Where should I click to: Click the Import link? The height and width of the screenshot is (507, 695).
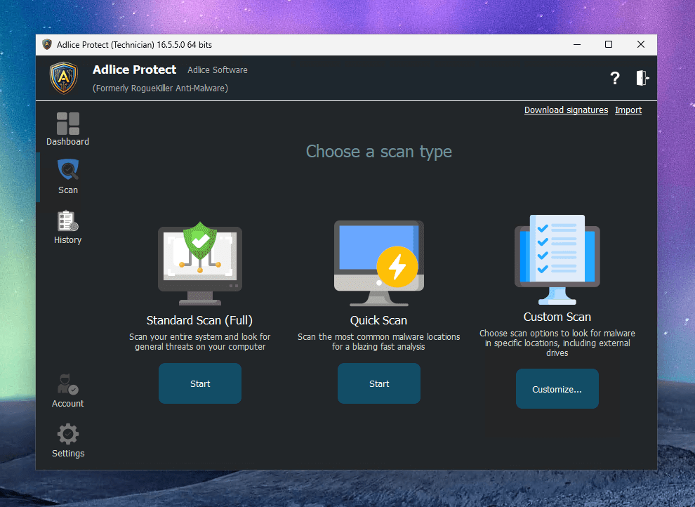click(x=628, y=110)
